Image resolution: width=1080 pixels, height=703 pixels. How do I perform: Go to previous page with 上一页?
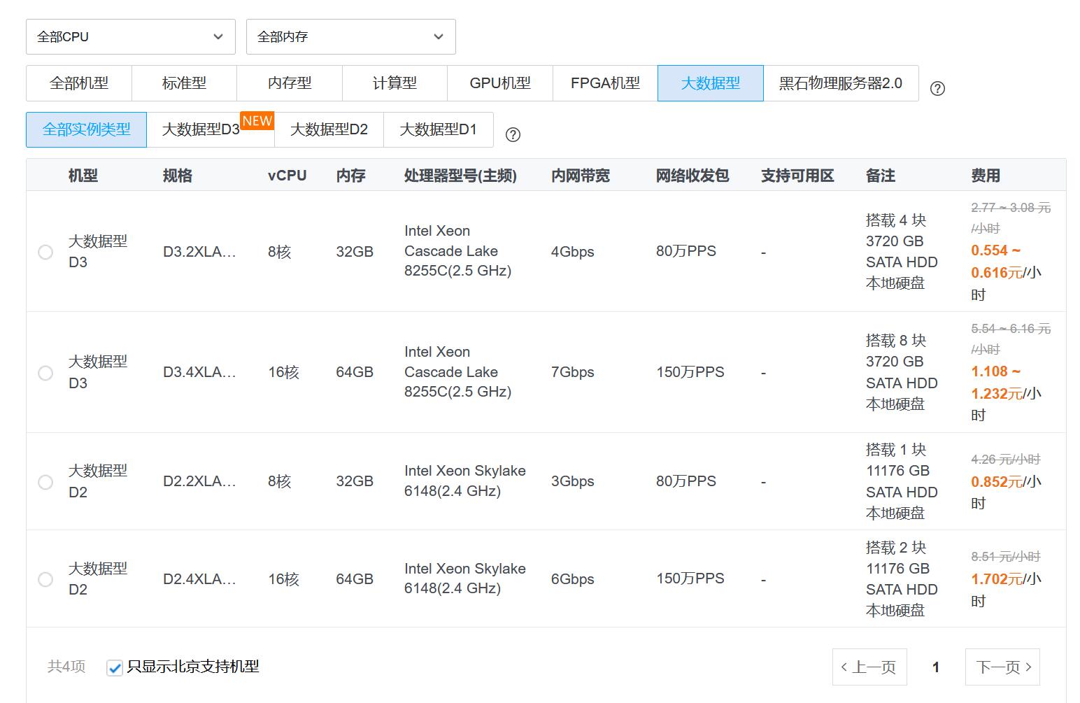pos(869,667)
